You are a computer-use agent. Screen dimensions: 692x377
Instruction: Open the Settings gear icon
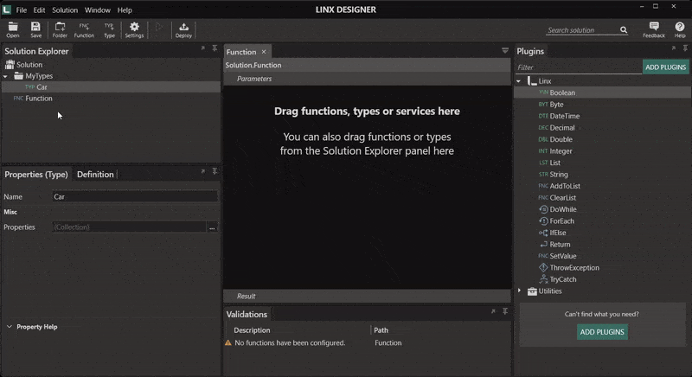(134, 29)
